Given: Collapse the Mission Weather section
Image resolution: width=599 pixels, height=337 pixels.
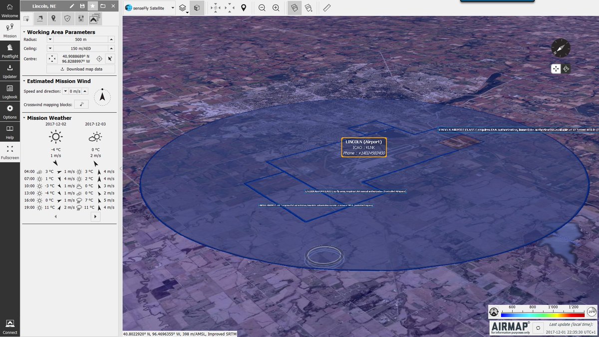Looking at the screenshot, I should 24,118.
